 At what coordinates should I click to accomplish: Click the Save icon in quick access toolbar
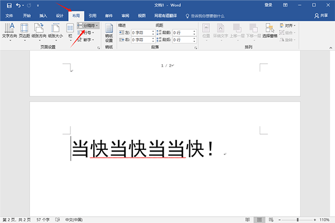click(x=9, y=6)
